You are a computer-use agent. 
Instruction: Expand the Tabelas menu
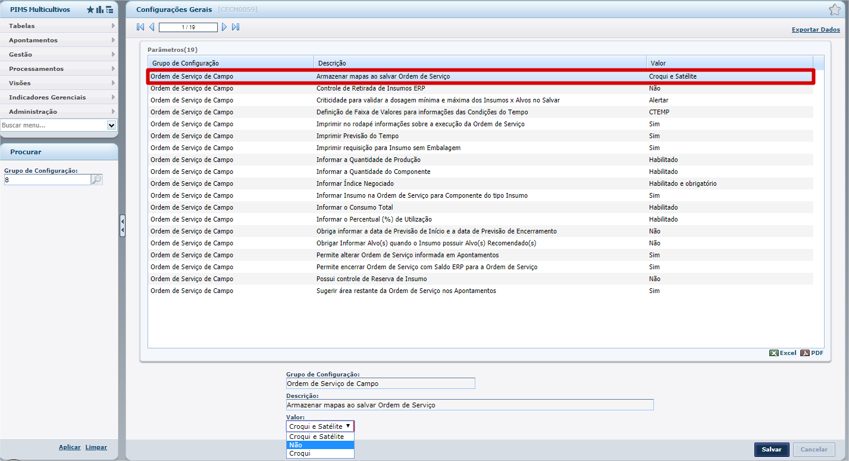(59, 26)
